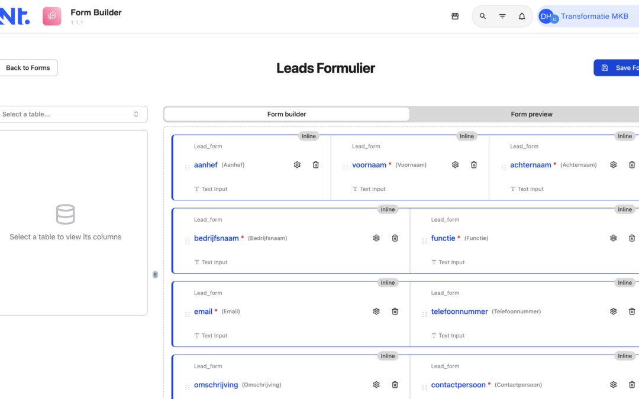Delete the voornaam field
The height and width of the screenshot is (399, 639).
click(x=474, y=165)
